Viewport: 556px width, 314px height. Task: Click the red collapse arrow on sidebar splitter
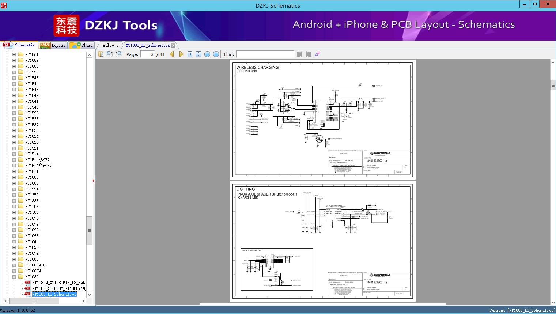(94, 181)
